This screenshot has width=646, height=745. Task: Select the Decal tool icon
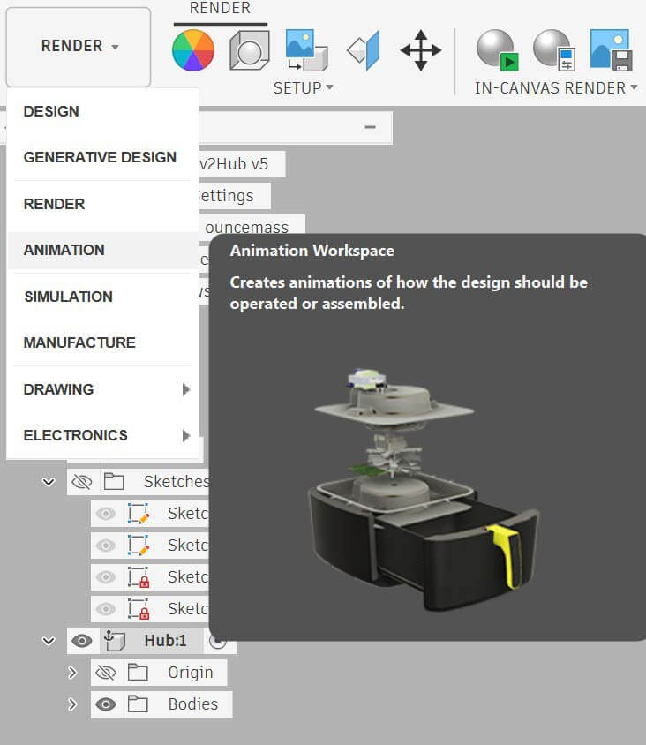coord(306,50)
